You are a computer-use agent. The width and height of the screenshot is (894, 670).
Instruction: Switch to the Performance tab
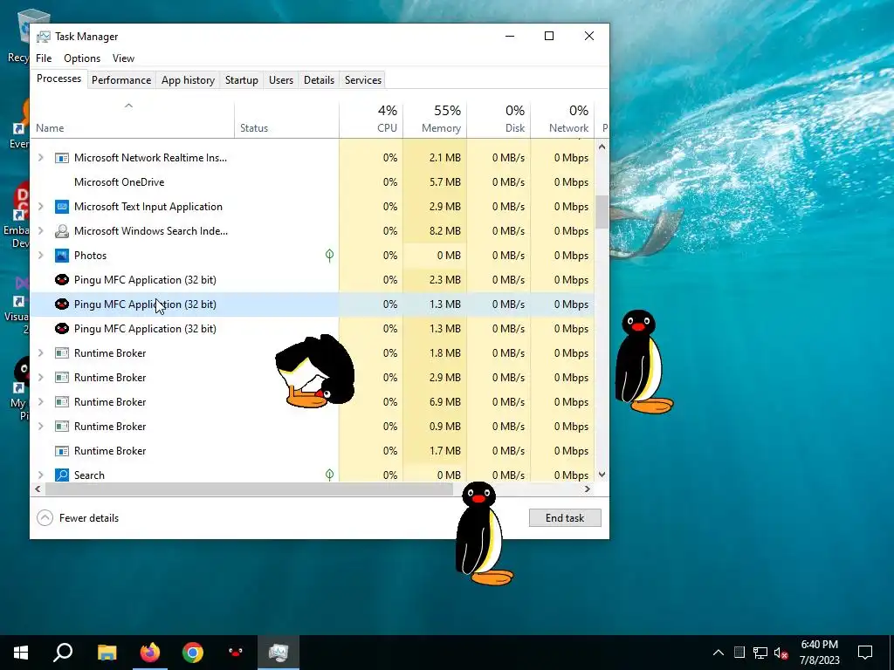[121, 79]
